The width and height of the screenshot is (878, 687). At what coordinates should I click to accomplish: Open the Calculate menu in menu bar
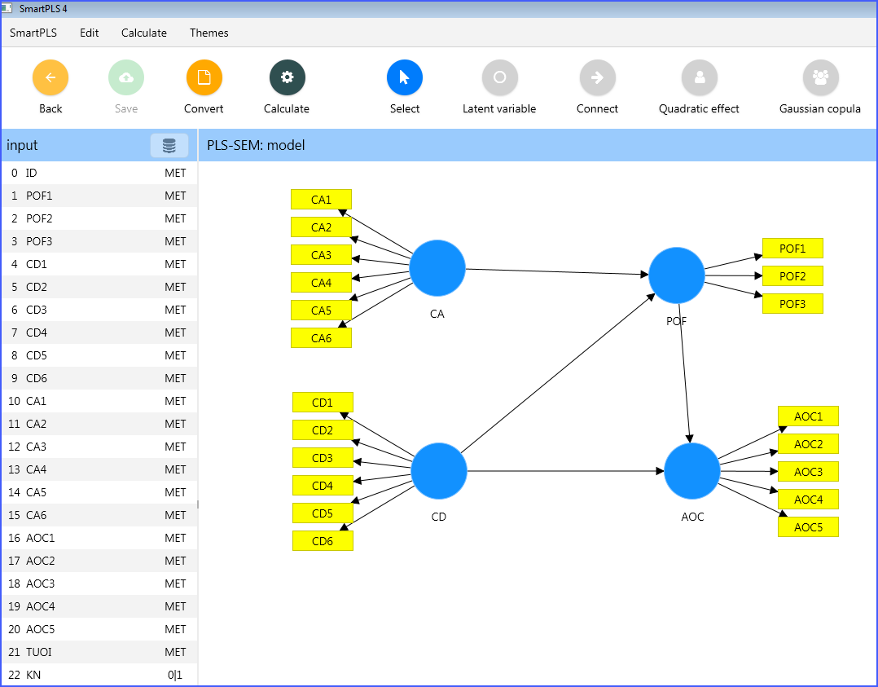point(144,33)
